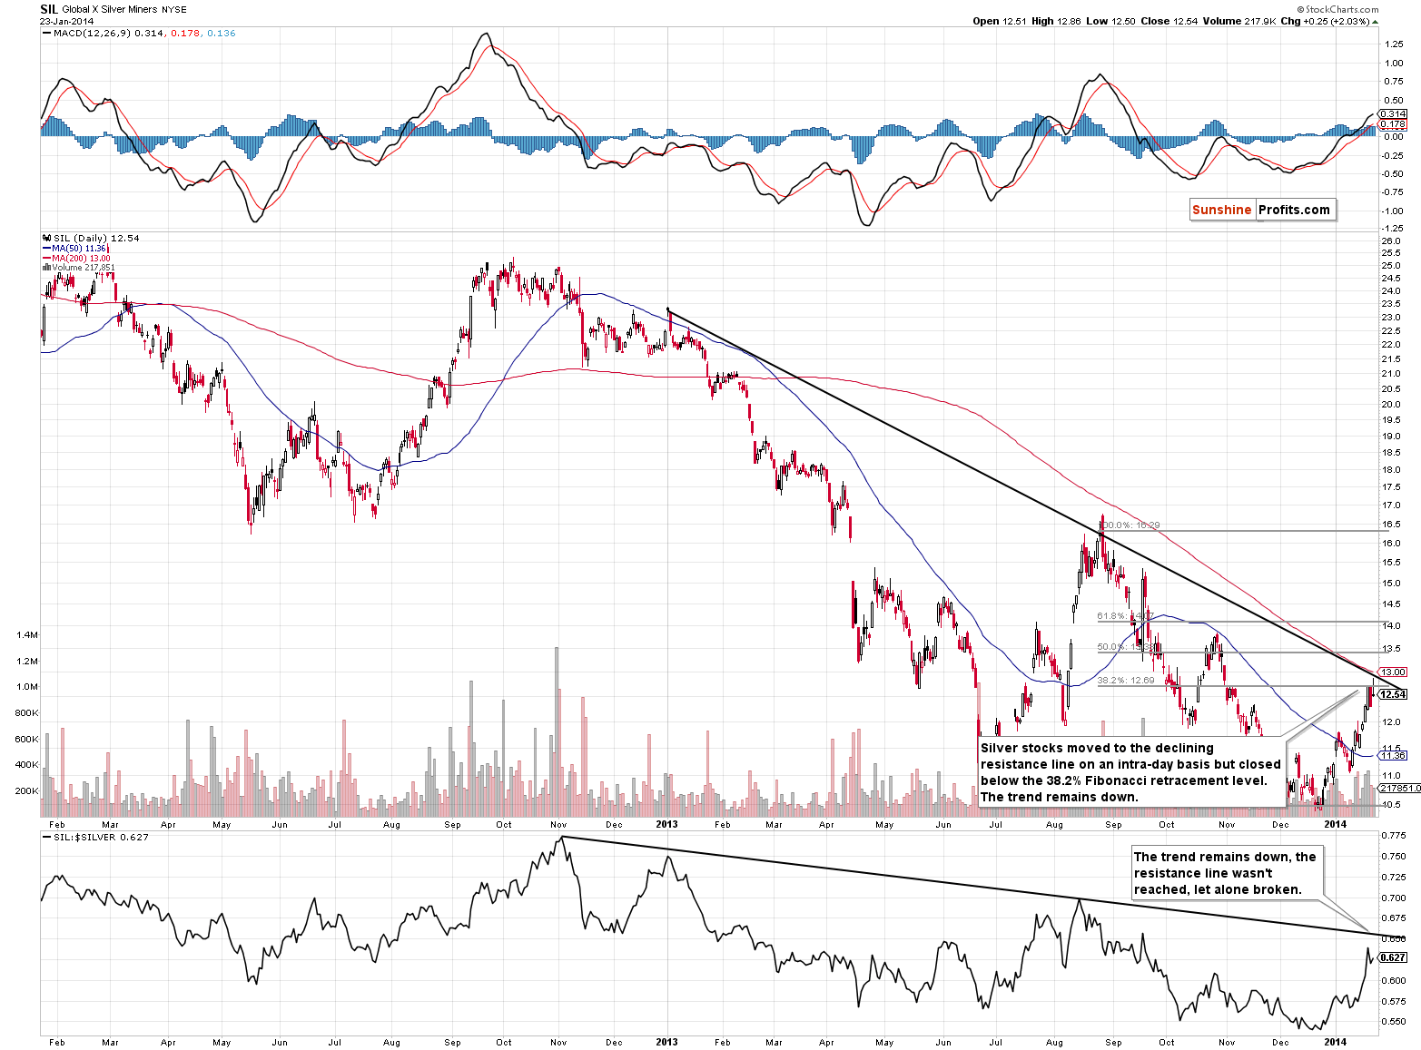Select the Global X Silver Miners name
Screen dimensions: 1421x1050
pos(109,10)
